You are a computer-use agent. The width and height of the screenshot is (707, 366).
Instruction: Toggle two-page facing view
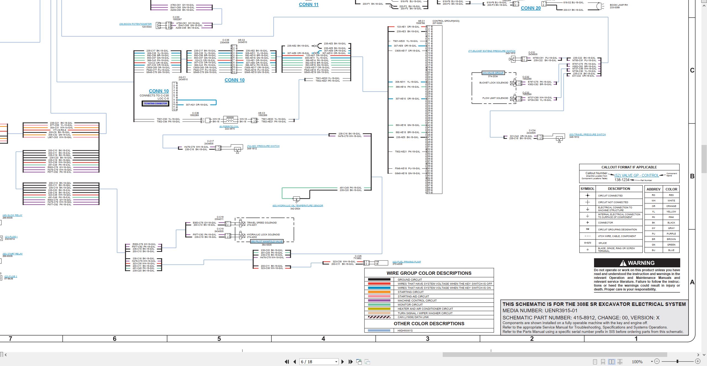(611, 362)
